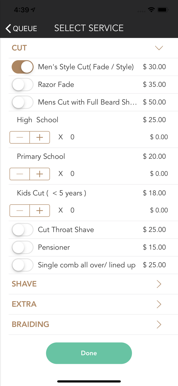
Task: Increase Primary School quantity with plus icon
Action: pos(39,174)
